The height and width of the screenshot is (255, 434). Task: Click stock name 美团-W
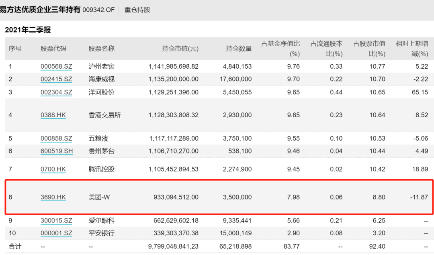point(99,197)
